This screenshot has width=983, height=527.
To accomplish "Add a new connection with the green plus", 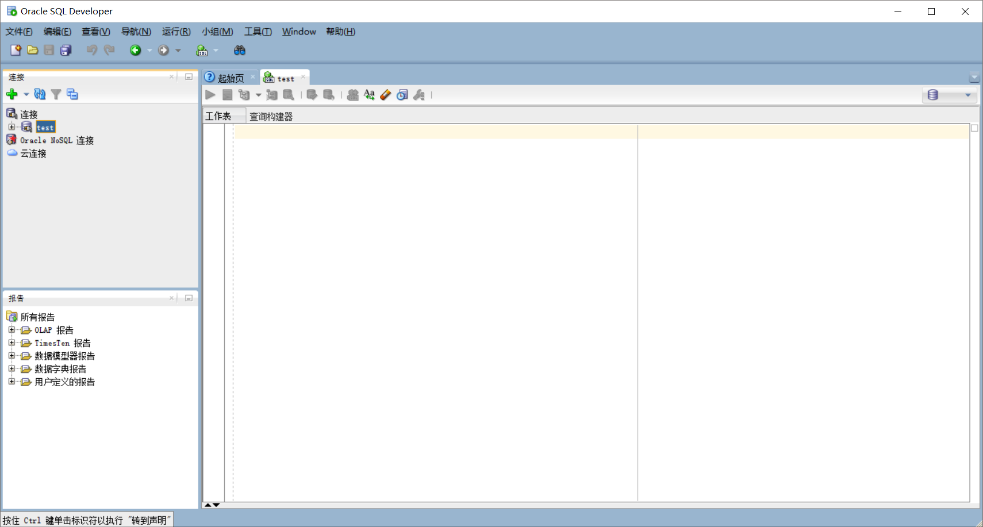I will click(x=12, y=94).
